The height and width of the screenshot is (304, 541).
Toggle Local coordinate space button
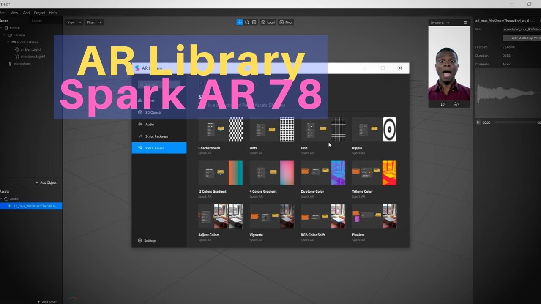click(268, 22)
